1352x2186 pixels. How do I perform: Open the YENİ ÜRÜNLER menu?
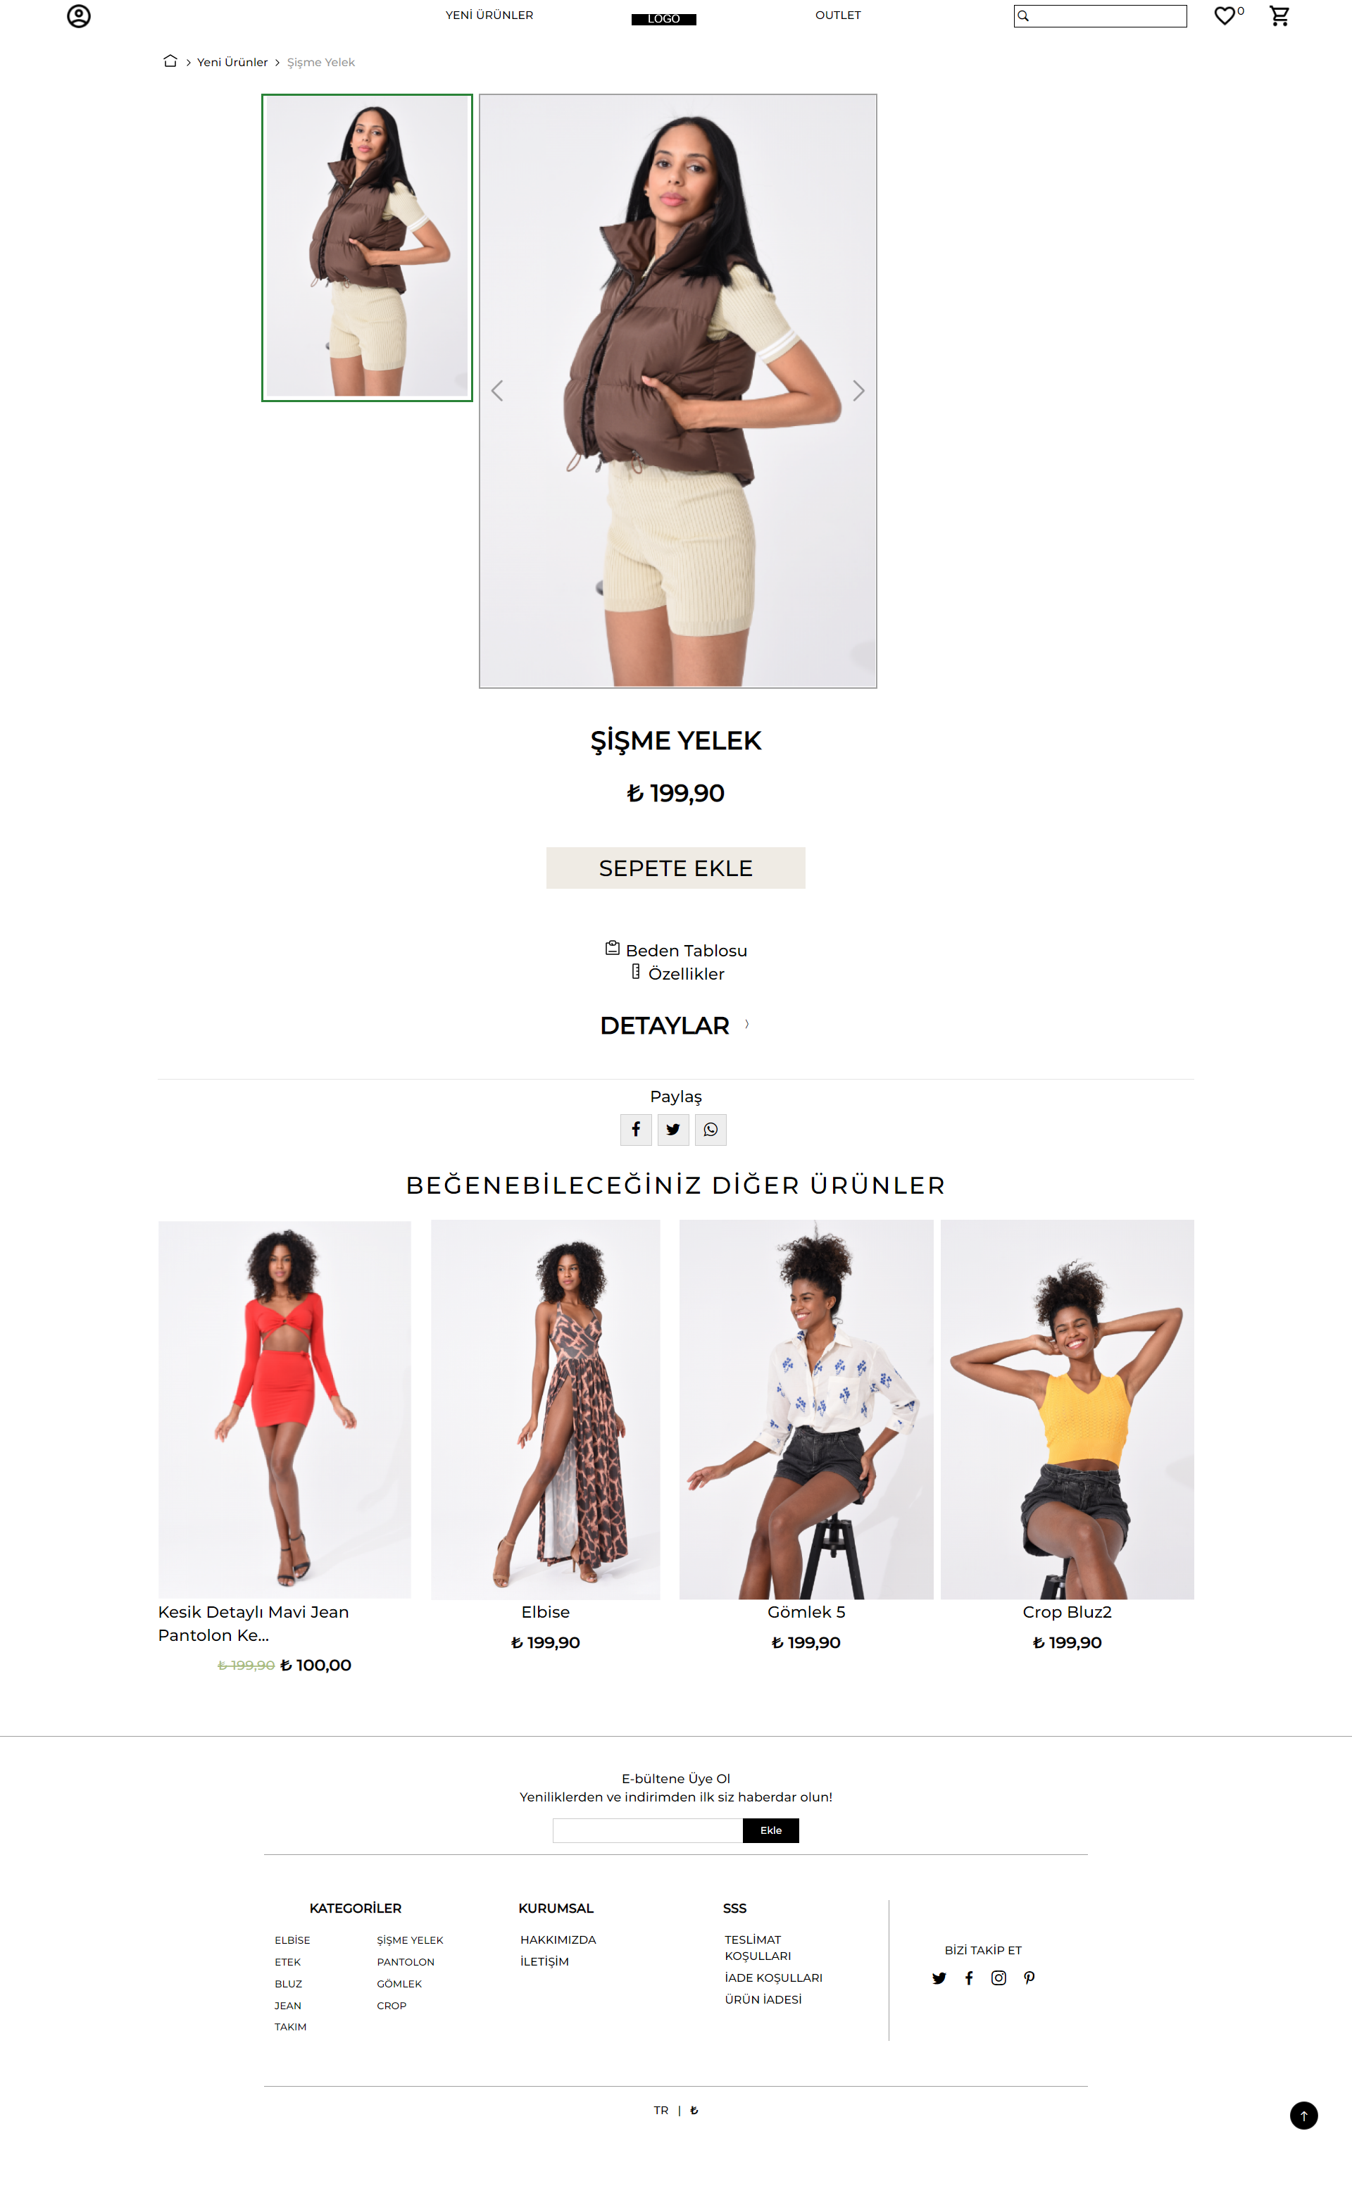coord(489,15)
